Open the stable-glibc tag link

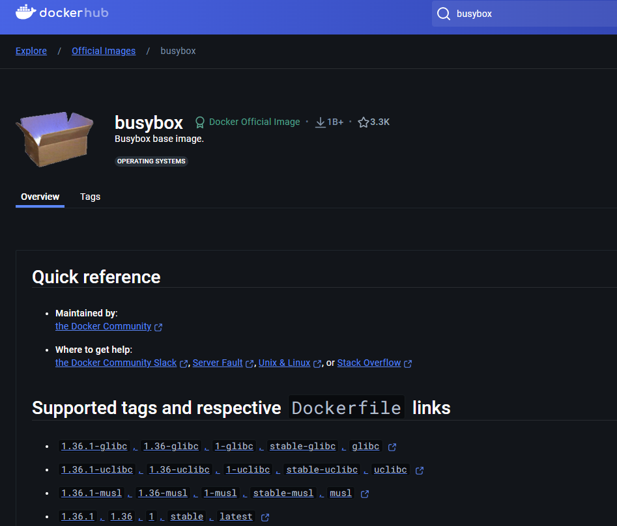302,446
